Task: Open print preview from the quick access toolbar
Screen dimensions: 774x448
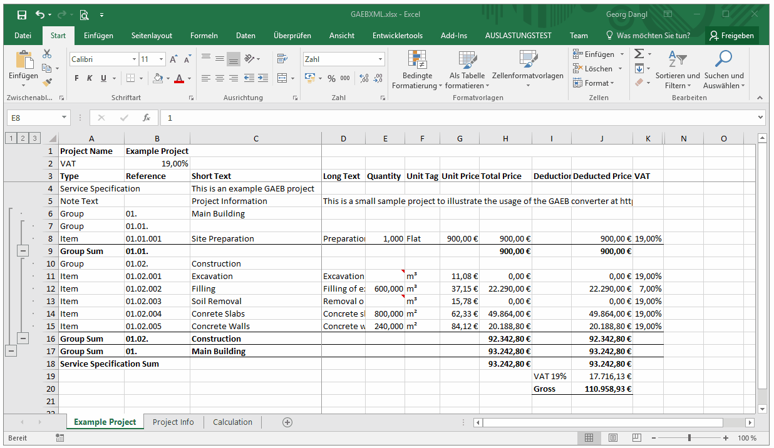Action: pos(84,14)
